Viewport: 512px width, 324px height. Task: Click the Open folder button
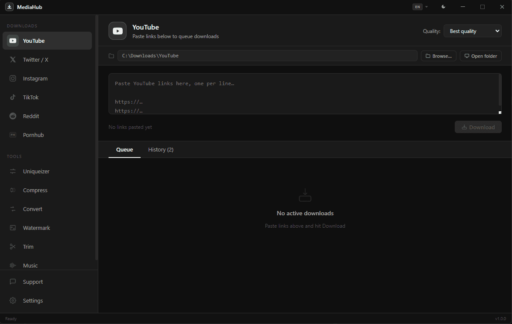click(481, 56)
